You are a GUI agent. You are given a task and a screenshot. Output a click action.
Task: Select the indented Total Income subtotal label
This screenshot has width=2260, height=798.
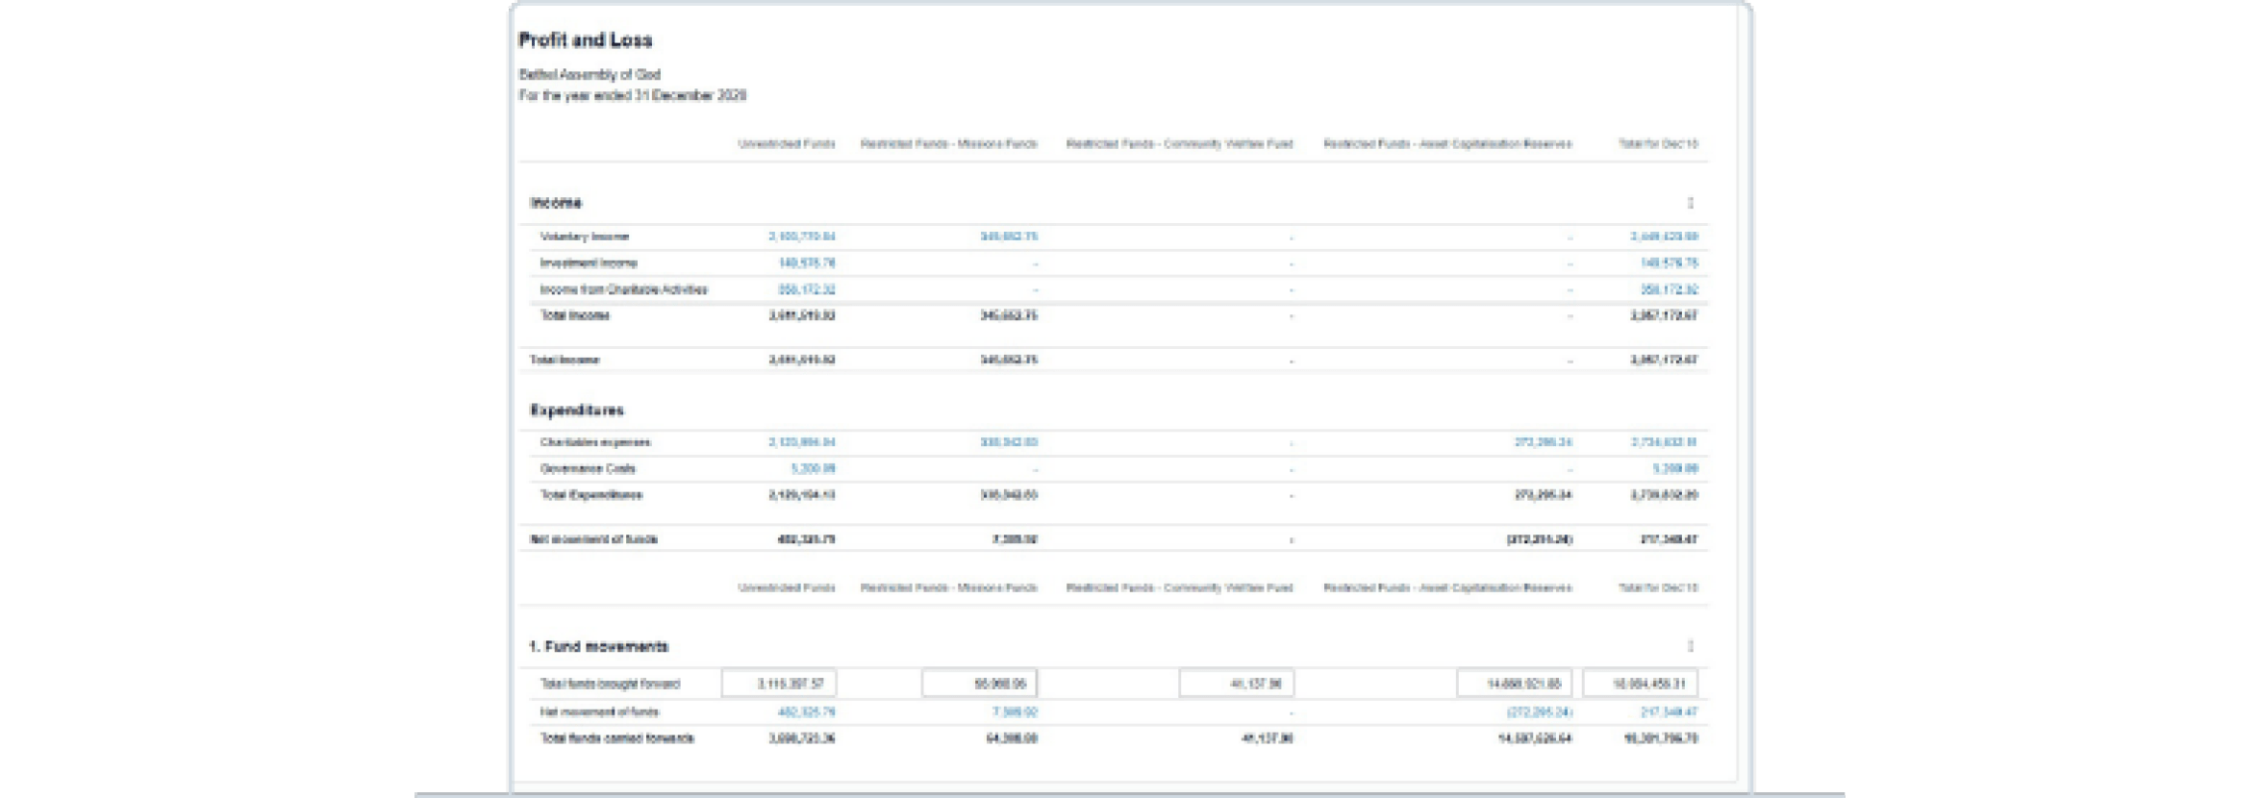[x=575, y=315]
